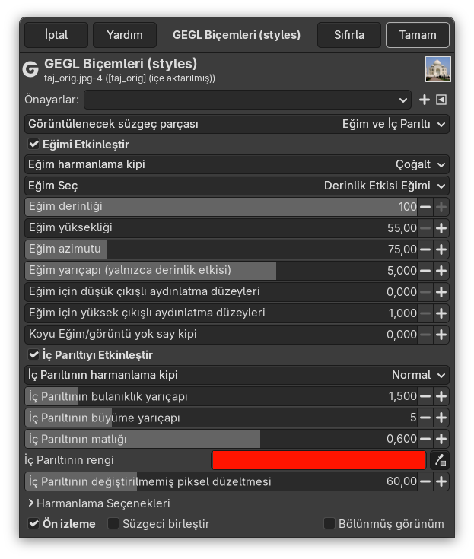Click değiştirilmemiş piksel düzeltmesi slider
Image resolution: width=474 pixels, height=559 pixels.
pyautogui.click(x=221, y=481)
